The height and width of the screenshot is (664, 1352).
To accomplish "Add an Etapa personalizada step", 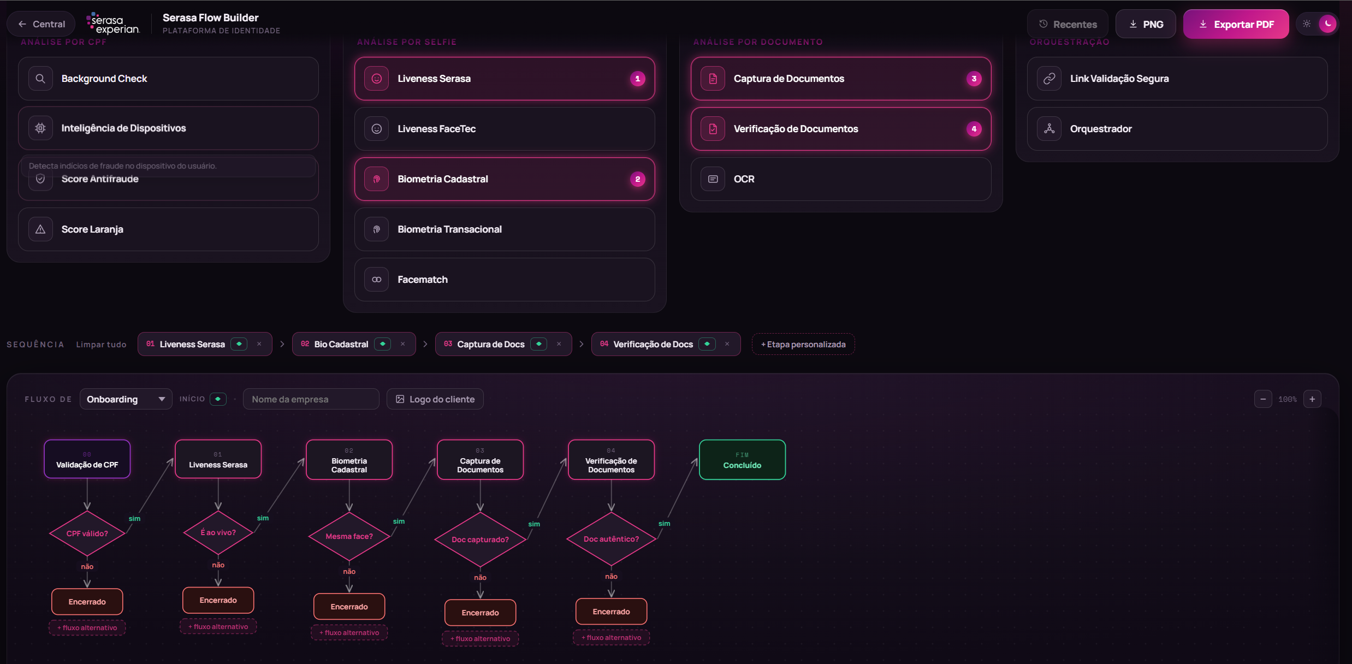I will coord(803,345).
